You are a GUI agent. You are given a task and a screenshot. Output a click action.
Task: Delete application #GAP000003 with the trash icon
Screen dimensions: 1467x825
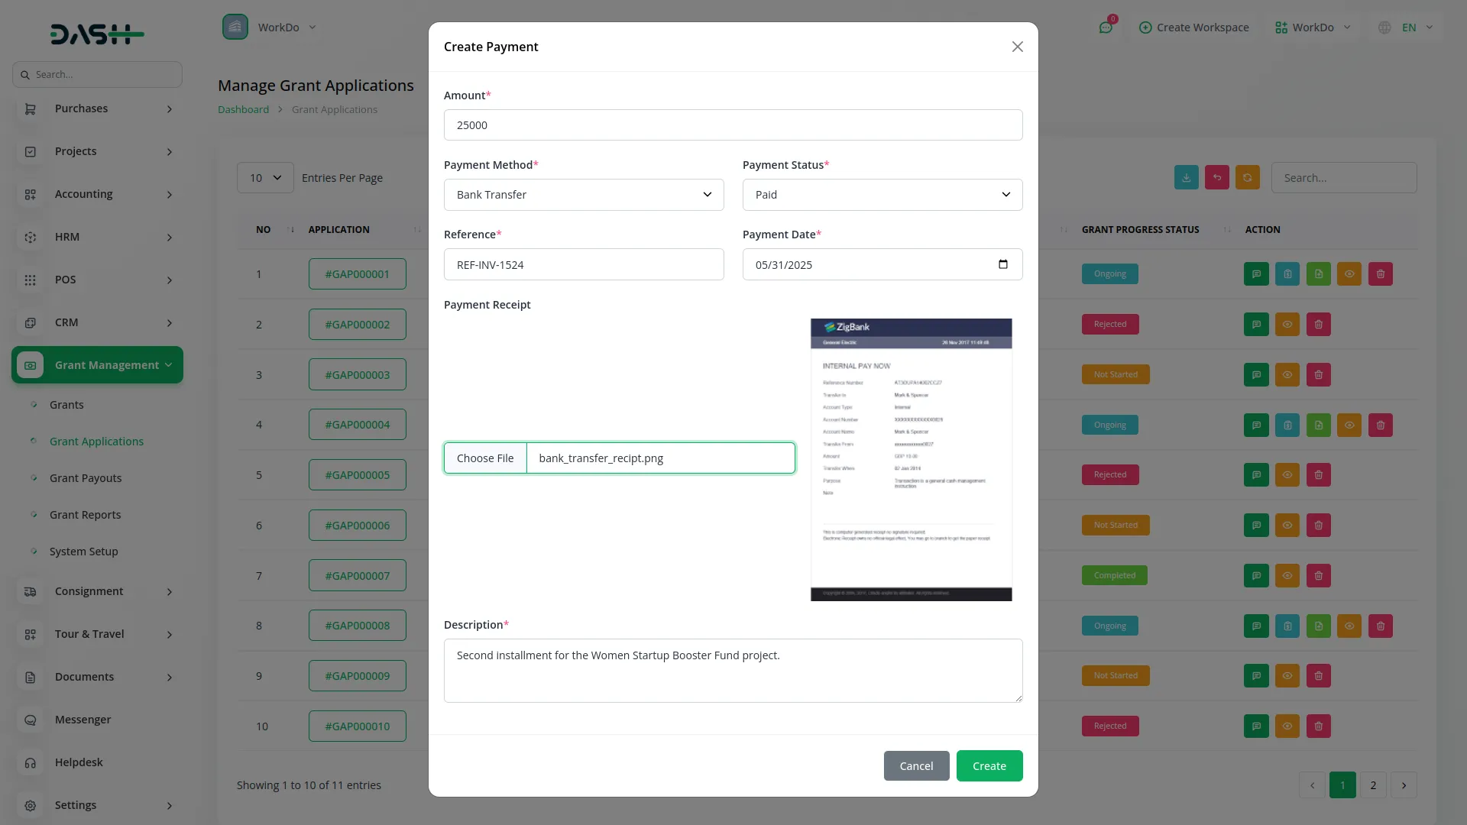[x=1318, y=374]
